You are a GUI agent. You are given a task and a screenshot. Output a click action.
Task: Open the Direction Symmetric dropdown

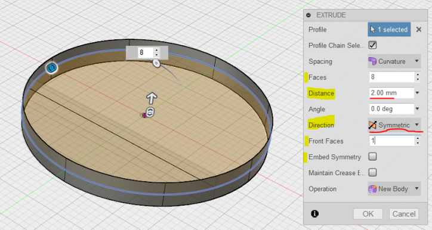click(394, 125)
